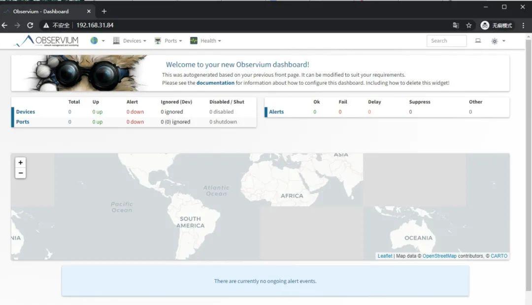Open the documentation link in the welcome message

click(x=215, y=83)
